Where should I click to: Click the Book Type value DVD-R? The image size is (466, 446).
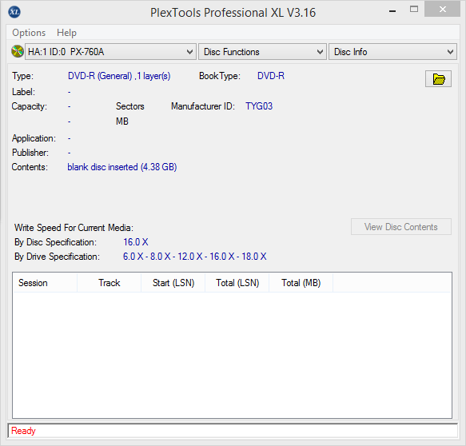coord(271,76)
